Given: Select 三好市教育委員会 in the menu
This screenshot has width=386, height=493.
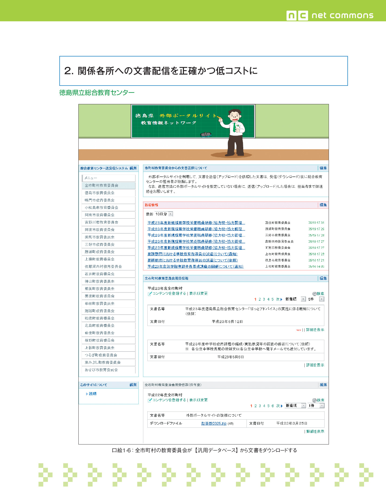Looking at the screenshot, I should [109, 244].
